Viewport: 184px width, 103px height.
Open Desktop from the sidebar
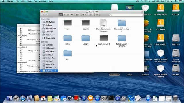pos(49,32)
